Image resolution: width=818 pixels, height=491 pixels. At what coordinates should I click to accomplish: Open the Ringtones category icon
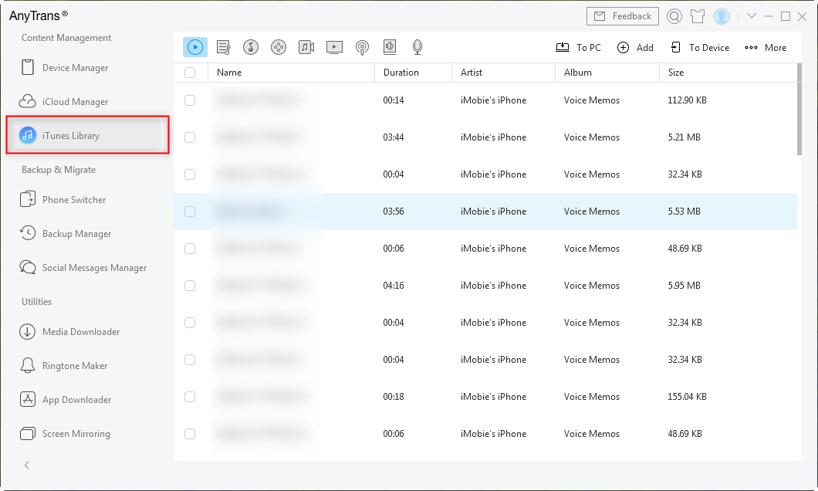click(251, 48)
